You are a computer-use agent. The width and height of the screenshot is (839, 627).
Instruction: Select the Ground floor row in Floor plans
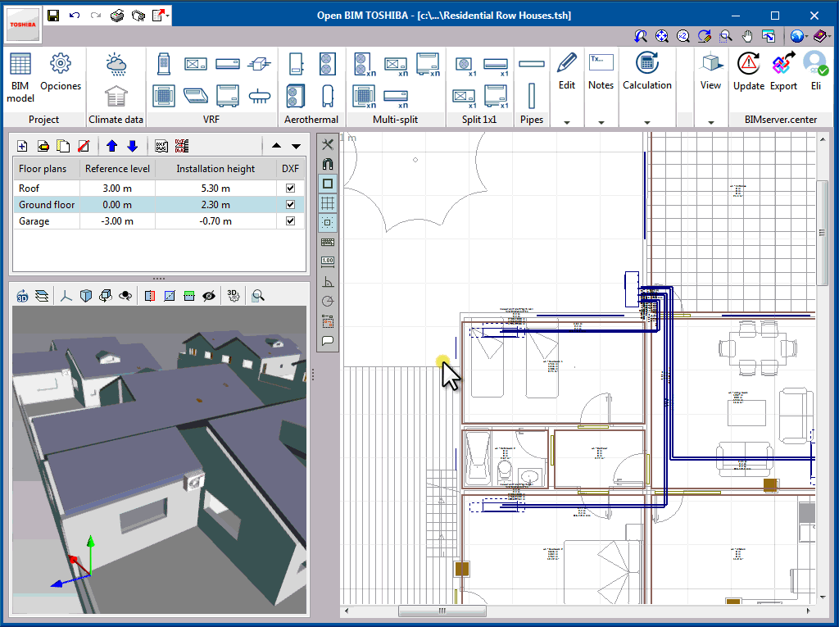pyautogui.click(x=45, y=204)
